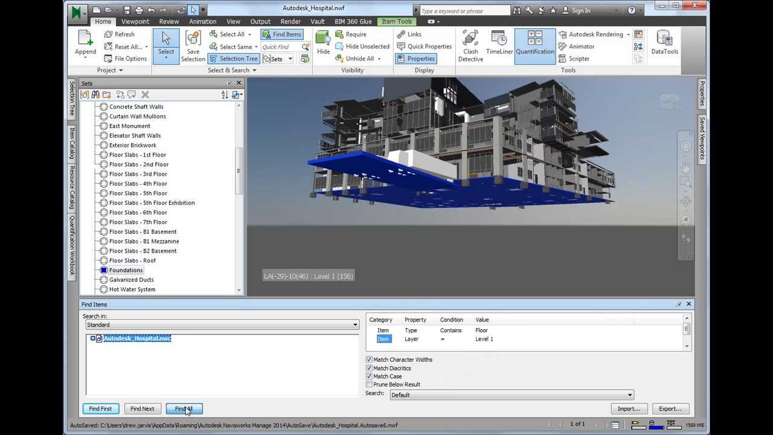Image resolution: width=773 pixels, height=435 pixels.
Task: Click New Folder icon in Sets toolbar
Action: tap(107, 95)
